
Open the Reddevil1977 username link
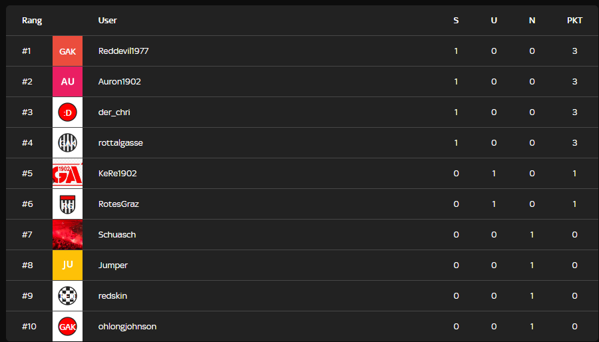pyautogui.click(x=123, y=51)
